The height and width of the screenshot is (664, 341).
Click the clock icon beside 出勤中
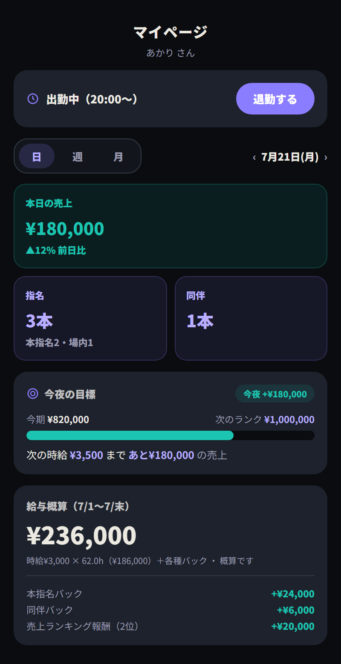tap(33, 99)
